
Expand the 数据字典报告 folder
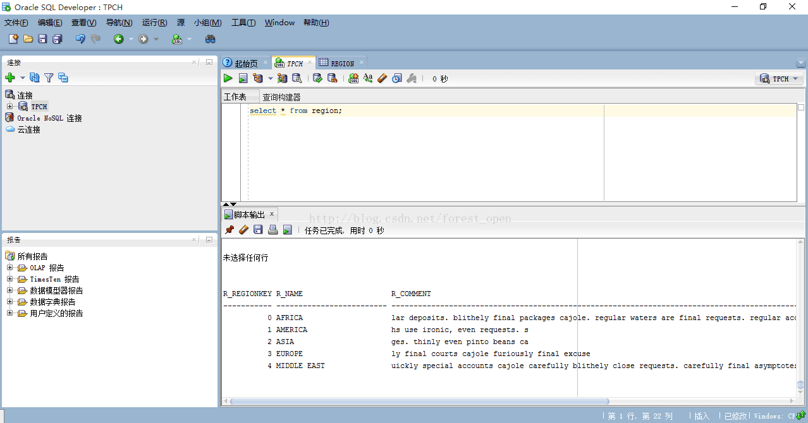tap(9, 302)
